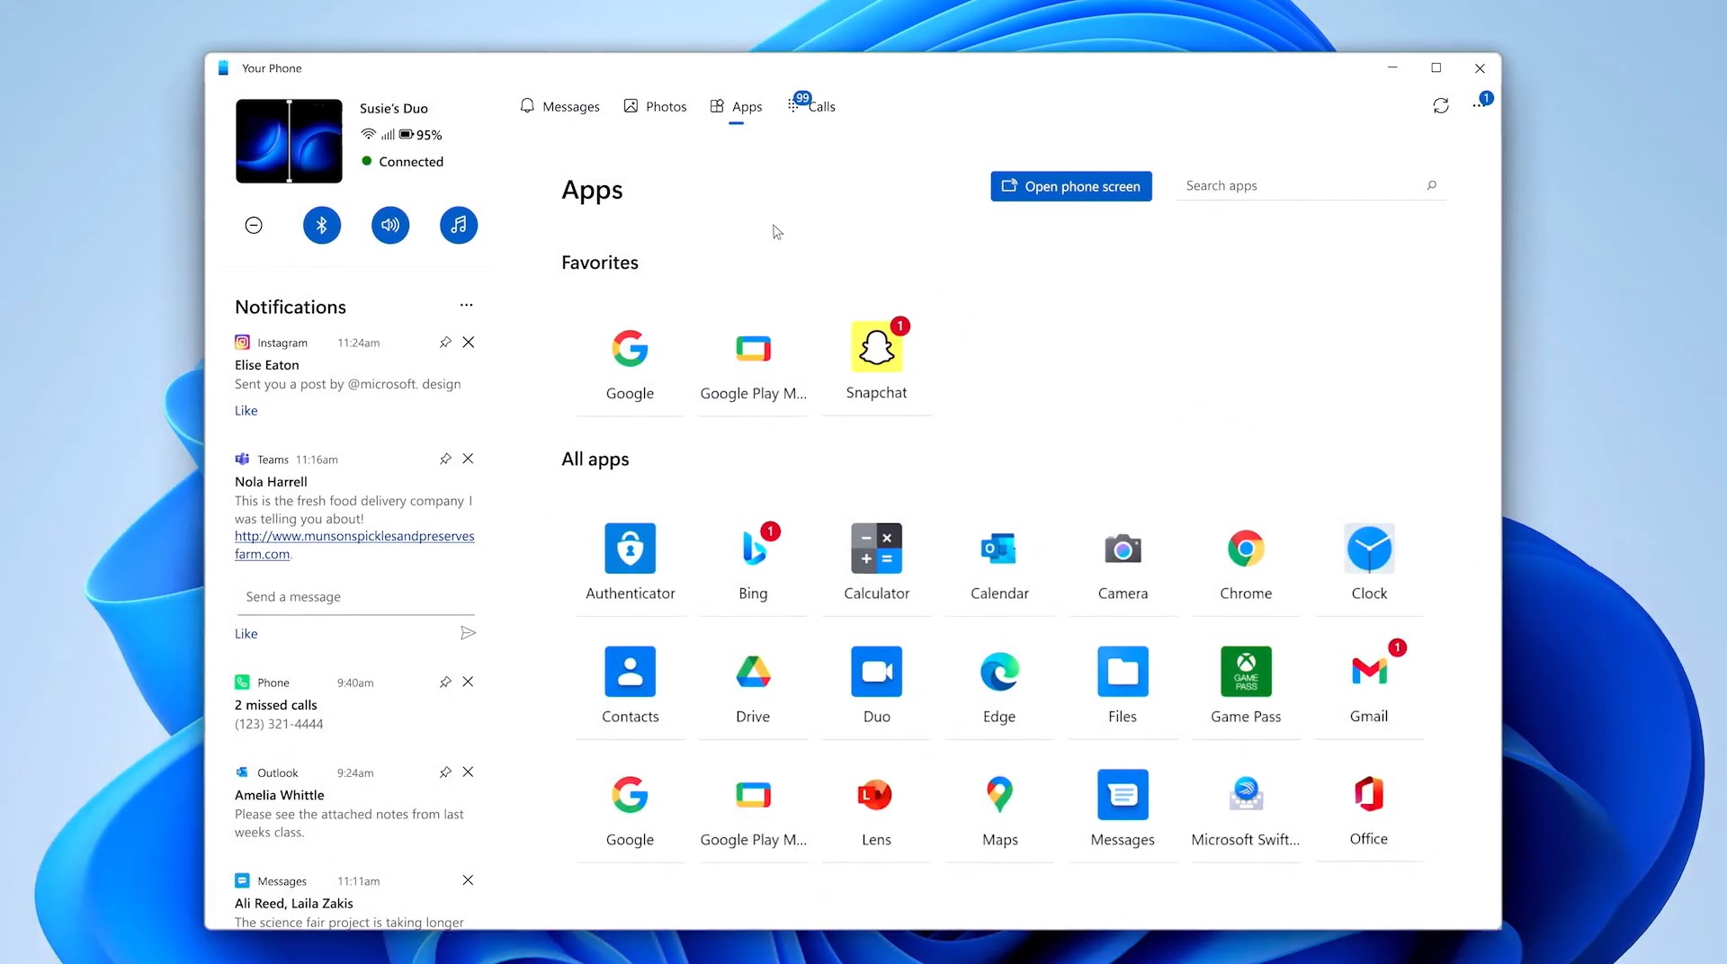This screenshot has height=964, width=1727.
Task: Toggle phone Bluetooth
Action: (x=322, y=225)
